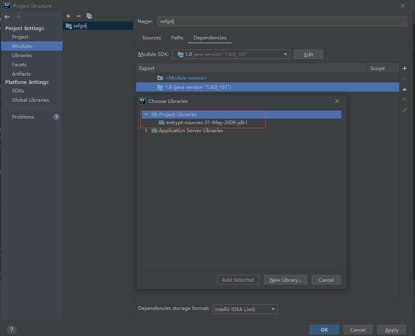This screenshot has height=336, width=415.
Task: Click the New Library... button
Action: point(285,280)
